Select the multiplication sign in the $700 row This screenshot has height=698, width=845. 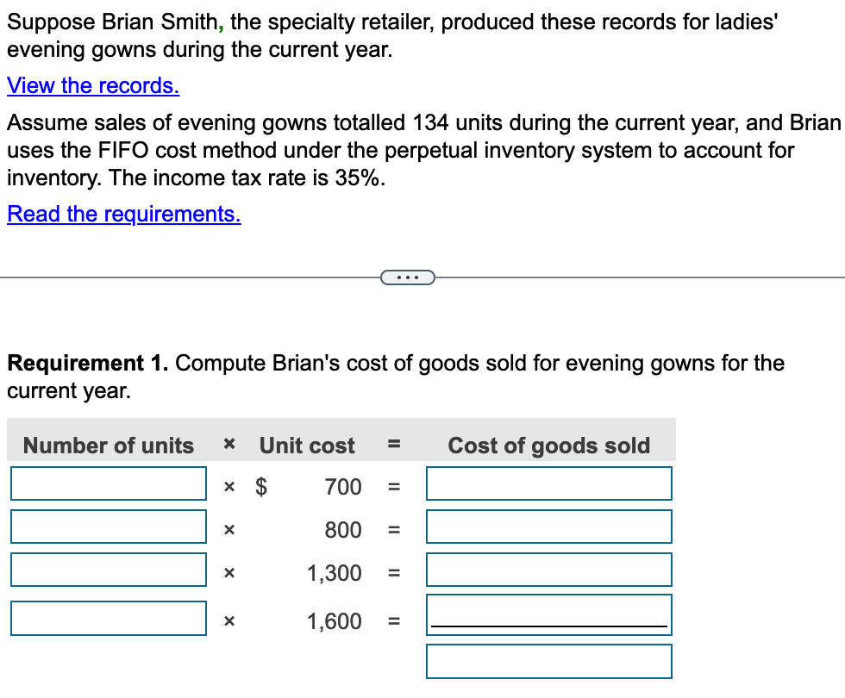click(229, 487)
